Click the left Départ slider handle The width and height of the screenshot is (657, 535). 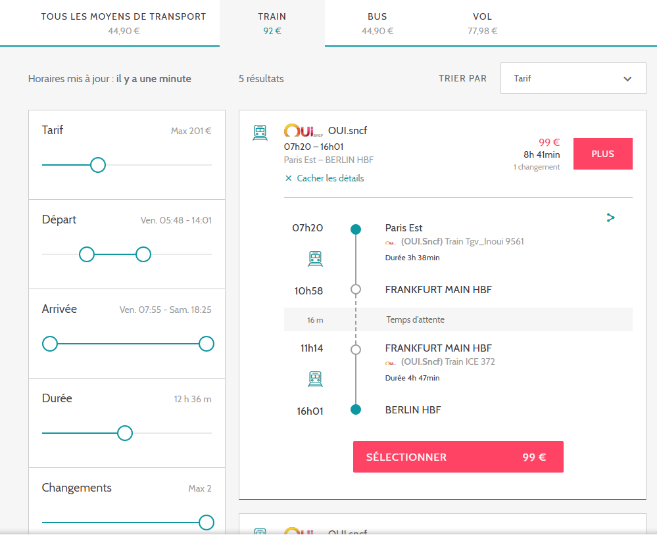click(87, 254)
